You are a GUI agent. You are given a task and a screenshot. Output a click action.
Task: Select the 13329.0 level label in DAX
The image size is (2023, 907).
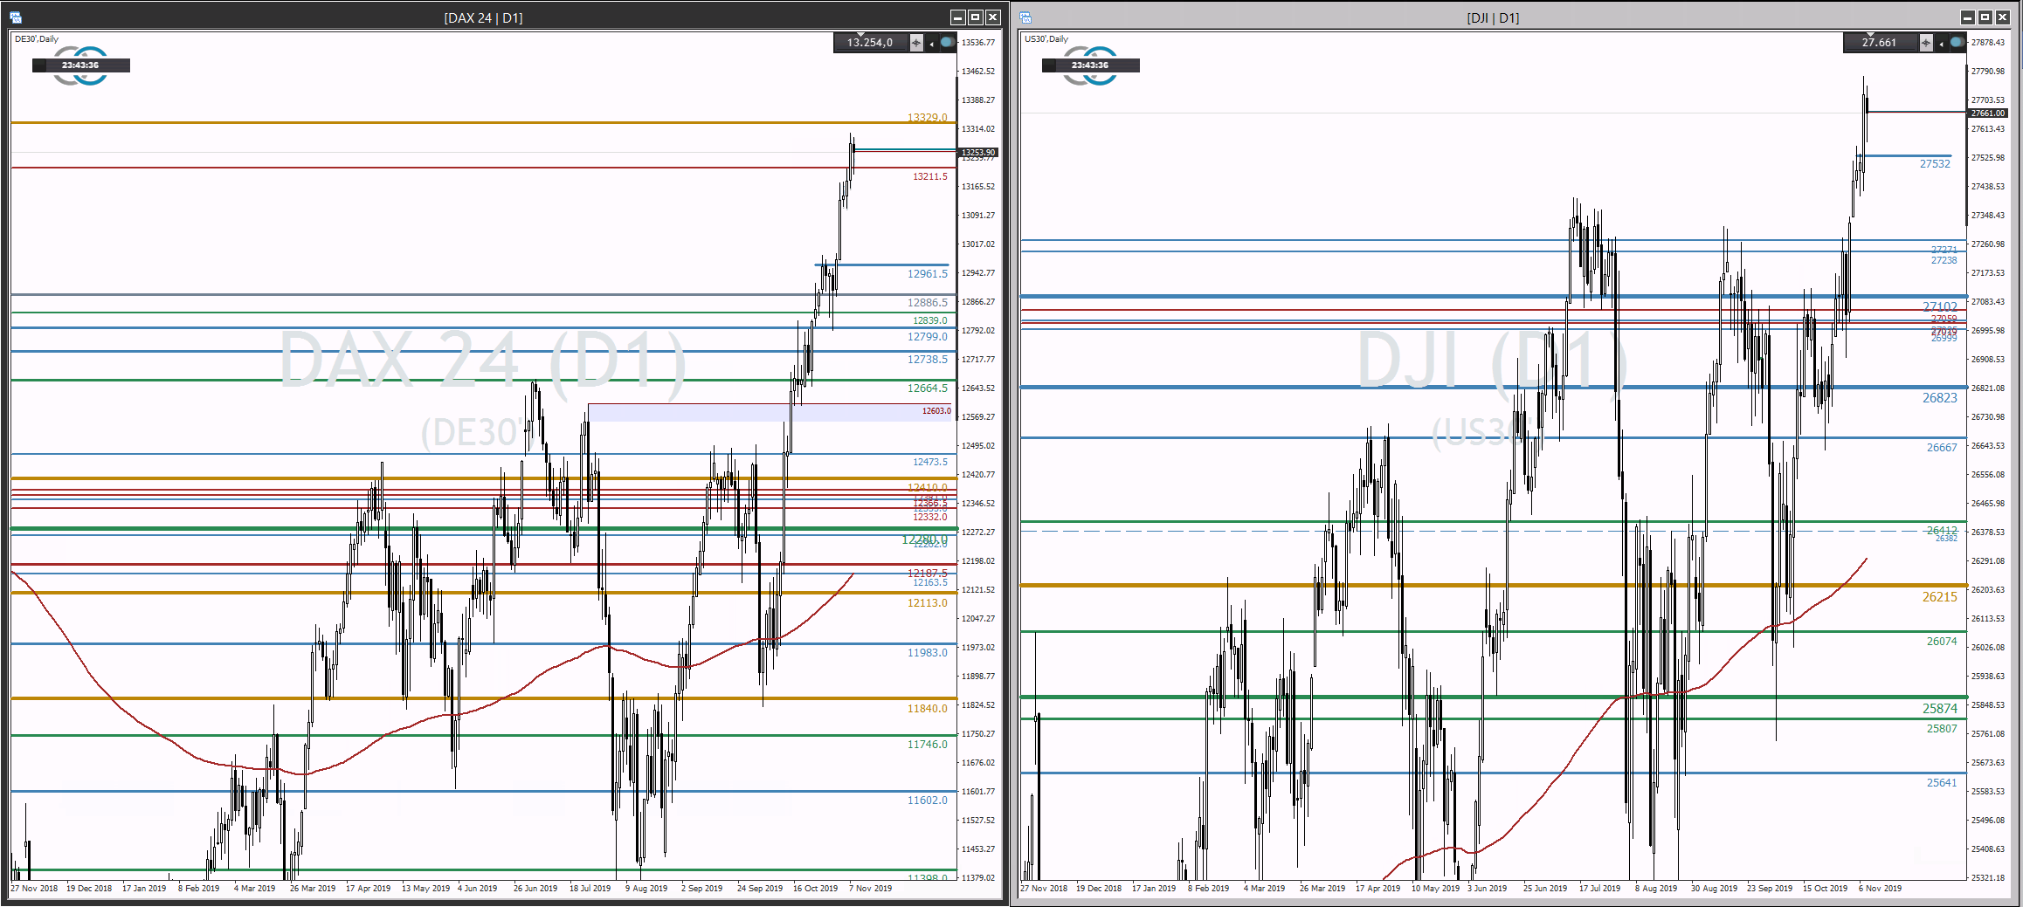pyautogui.click(x=927, y=117)
